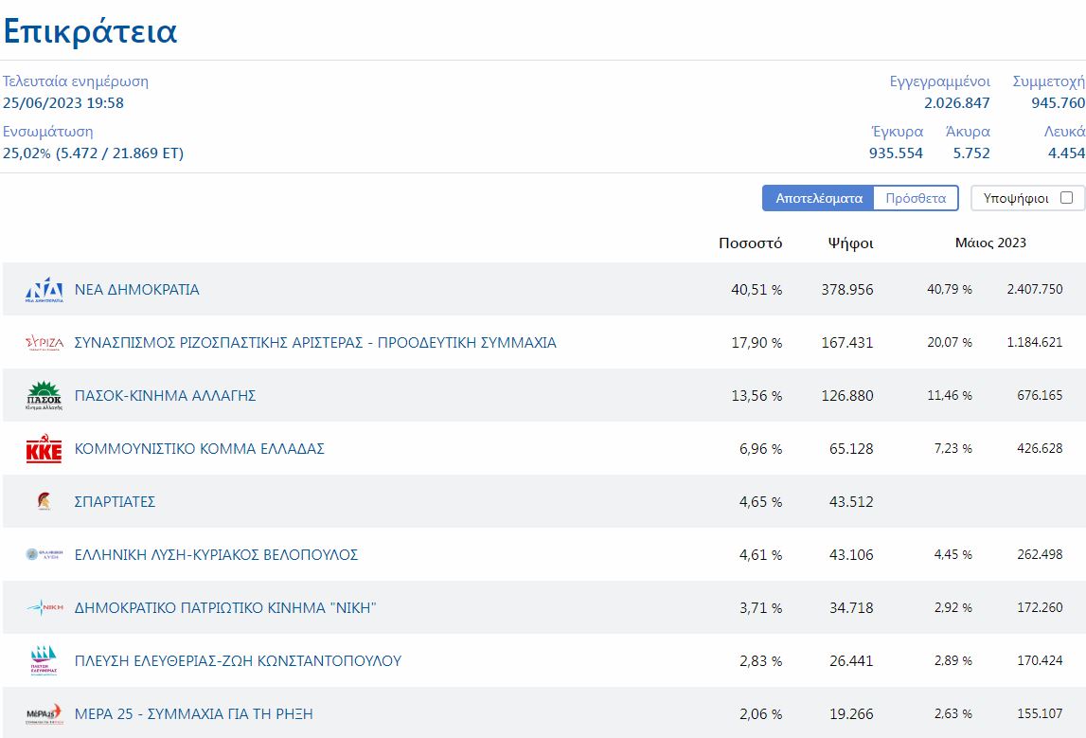Click KKE vote count 65.128

851,449
